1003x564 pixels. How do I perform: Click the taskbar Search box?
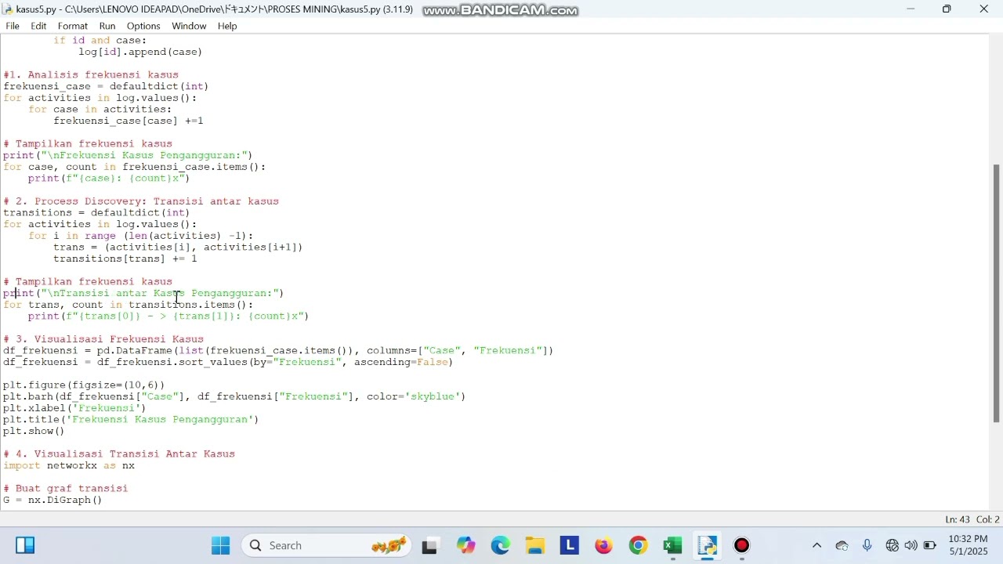click(327, 545)
